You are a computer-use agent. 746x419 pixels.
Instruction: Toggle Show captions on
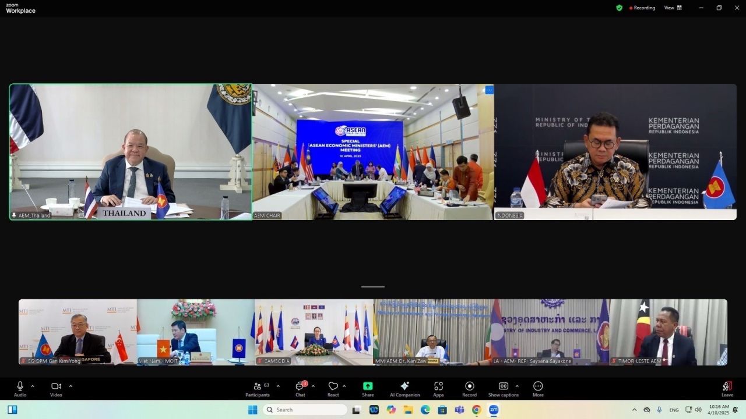503,388
